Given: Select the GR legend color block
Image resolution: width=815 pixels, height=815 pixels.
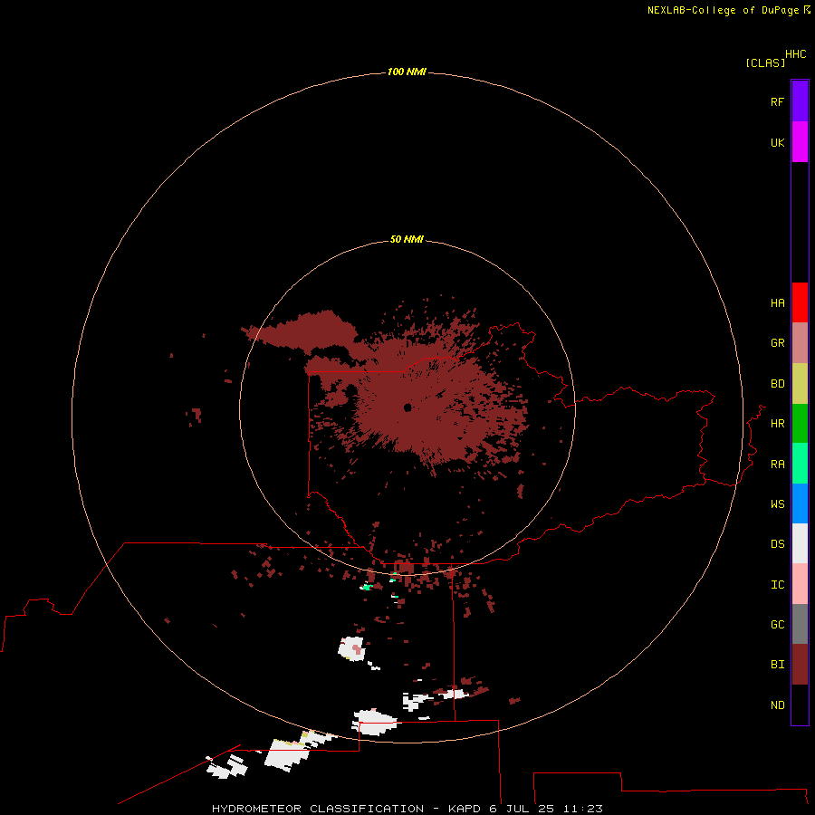Looking at the screenshot, I should [x=800, y=343].
